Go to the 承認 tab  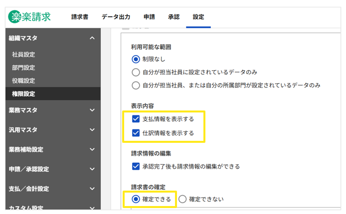point(173,17)
